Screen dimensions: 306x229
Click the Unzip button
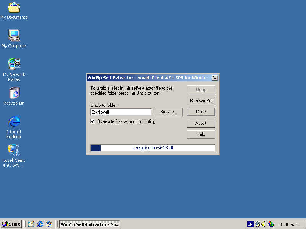tap(201, 90)
